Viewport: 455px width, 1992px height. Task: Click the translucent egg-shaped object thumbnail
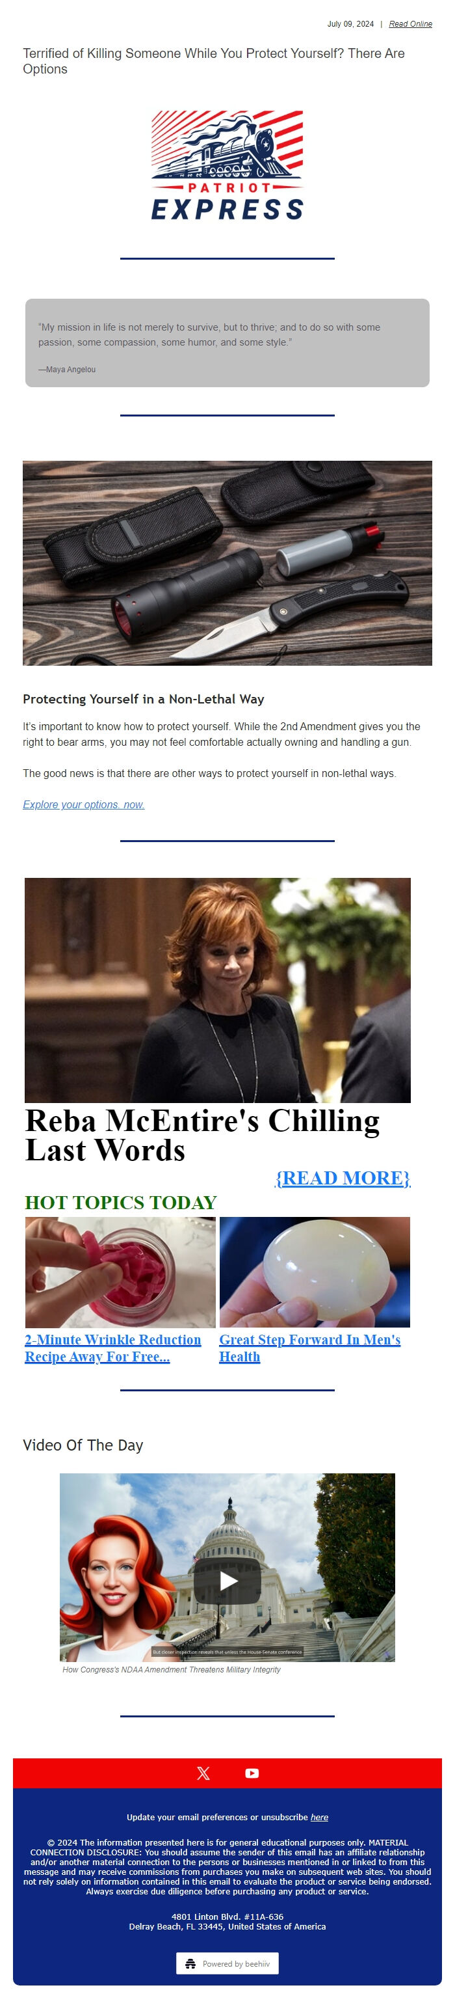tap(315, 1272)
